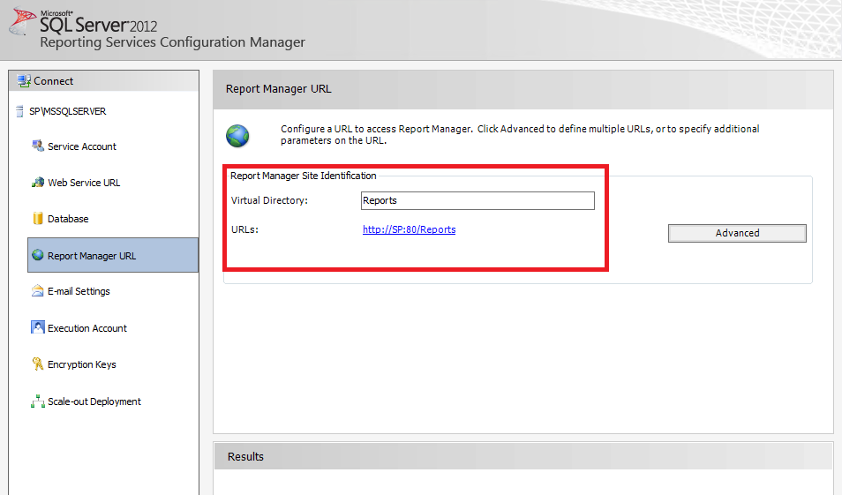Click the Encryption Keys icon
This screenshot has width=842, height=495.
click(x=38, y=364)
